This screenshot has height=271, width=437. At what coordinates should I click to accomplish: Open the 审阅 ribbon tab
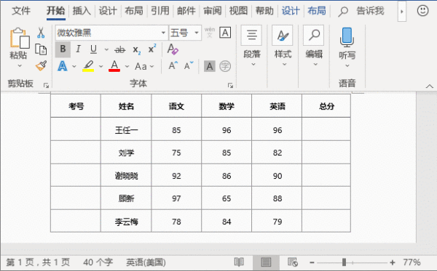[213, 11]
